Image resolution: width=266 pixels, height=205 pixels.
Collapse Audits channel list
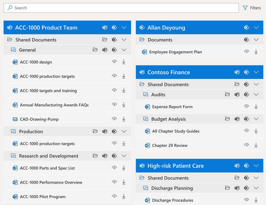pyautogui.click(x=256, y=95)
